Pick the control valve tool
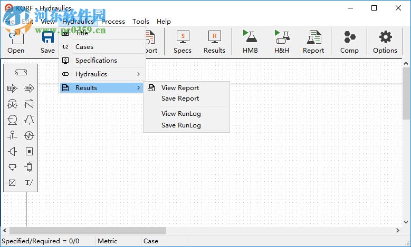Image resolution: width=411 pixels, height=247 pixels. click(12, 104)
